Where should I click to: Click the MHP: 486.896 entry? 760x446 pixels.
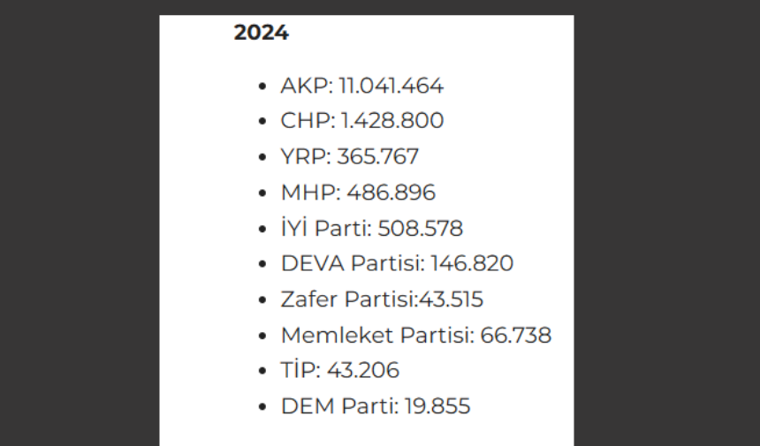[358, 193]
